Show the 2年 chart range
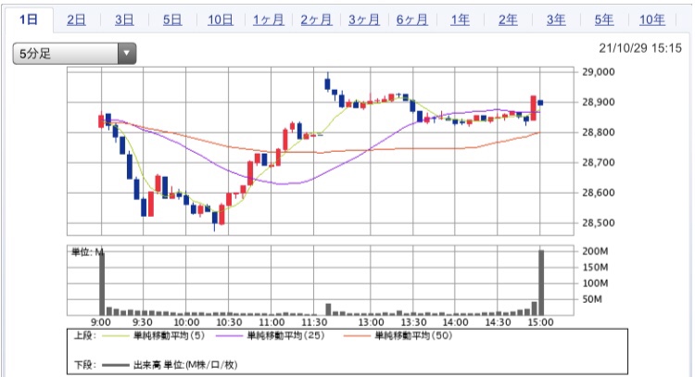This screenshot has height=377, width=695. coord(508,20)
